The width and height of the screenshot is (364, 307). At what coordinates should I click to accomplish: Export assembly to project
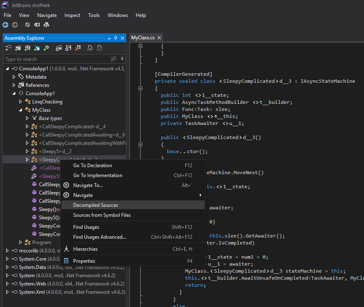click(58, 48)
